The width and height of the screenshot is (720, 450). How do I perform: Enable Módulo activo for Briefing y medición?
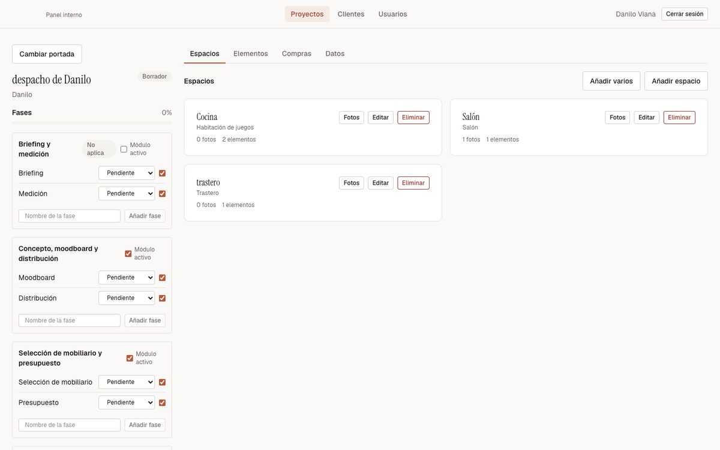pyautogui.click(x=124, y=149)
